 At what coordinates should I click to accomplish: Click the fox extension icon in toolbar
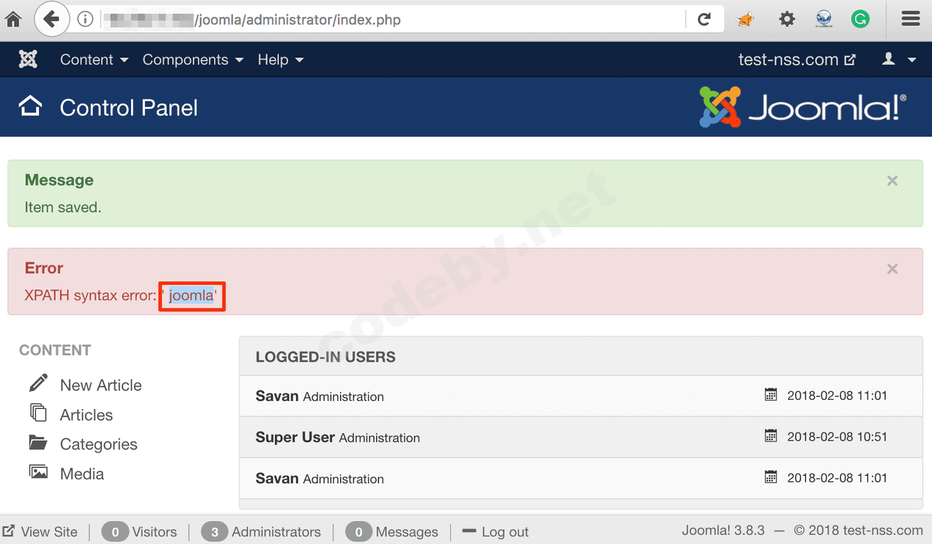click(x=745, y=19)
